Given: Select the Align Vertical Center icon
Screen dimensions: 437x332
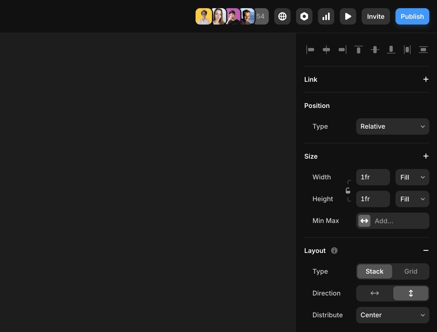Looking at the screenshot, I should click(375, 50).
